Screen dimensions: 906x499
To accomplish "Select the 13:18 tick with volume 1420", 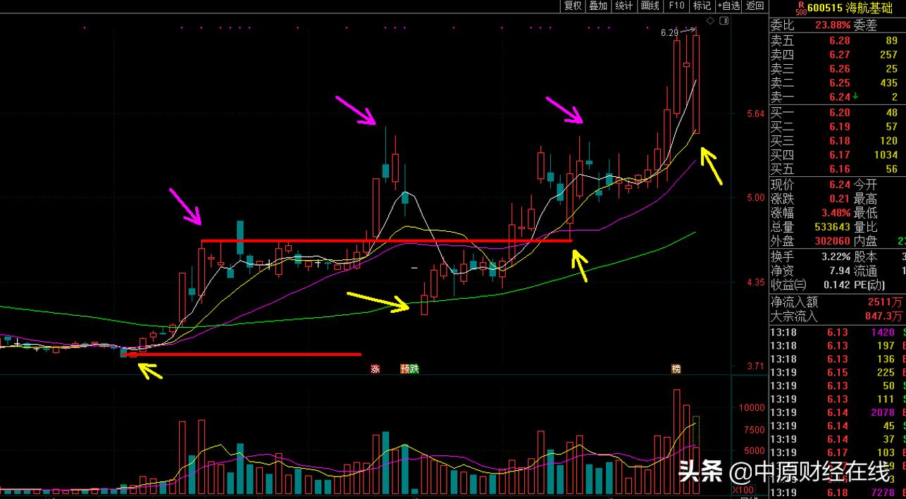I will [837, 332].
